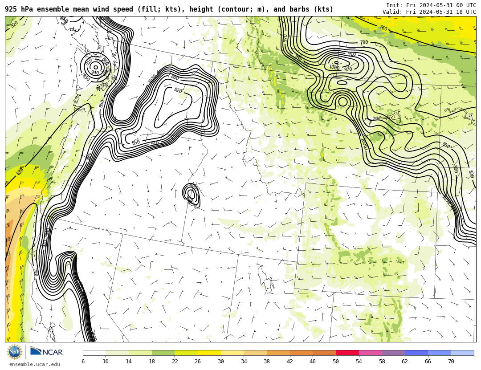
Task: Click the colorbar tick label 50
Action: tap(336, 362)
